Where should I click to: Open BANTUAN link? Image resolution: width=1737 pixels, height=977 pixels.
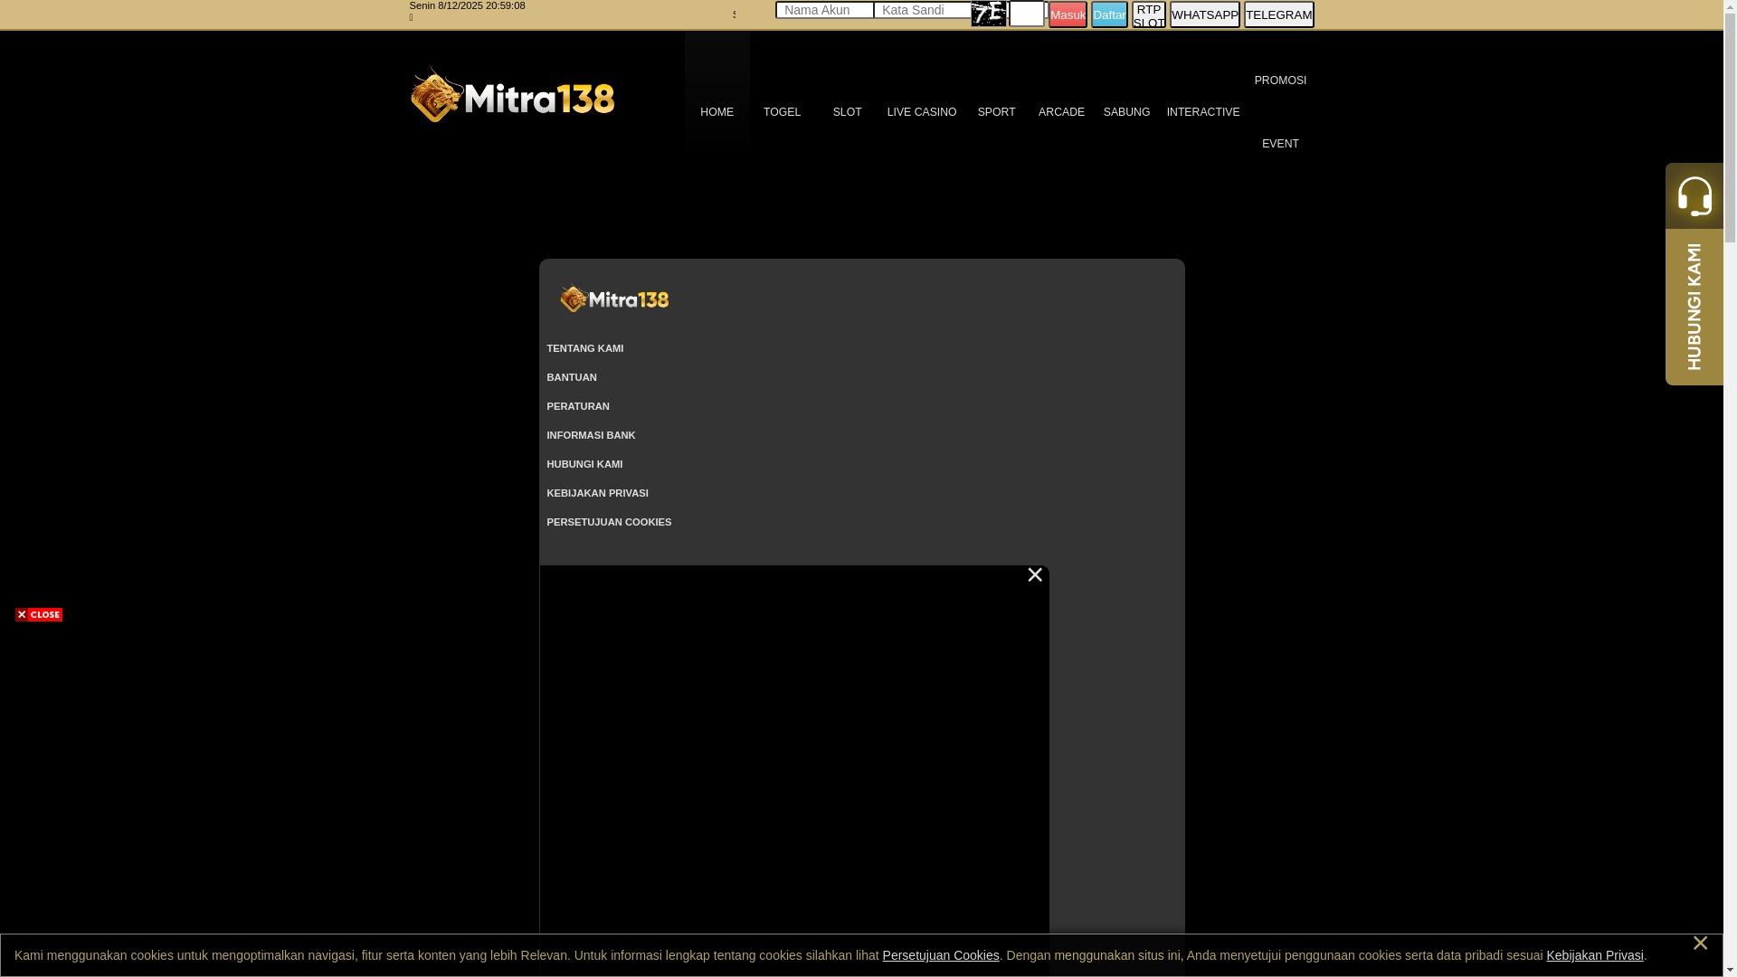tap(572, 377)
